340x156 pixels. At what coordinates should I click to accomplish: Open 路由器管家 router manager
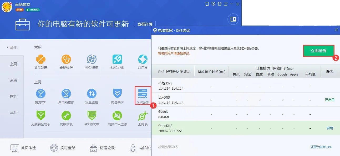66,96
